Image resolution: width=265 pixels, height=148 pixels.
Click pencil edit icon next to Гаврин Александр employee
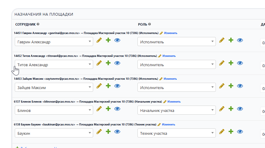click(x=99, y=40)
